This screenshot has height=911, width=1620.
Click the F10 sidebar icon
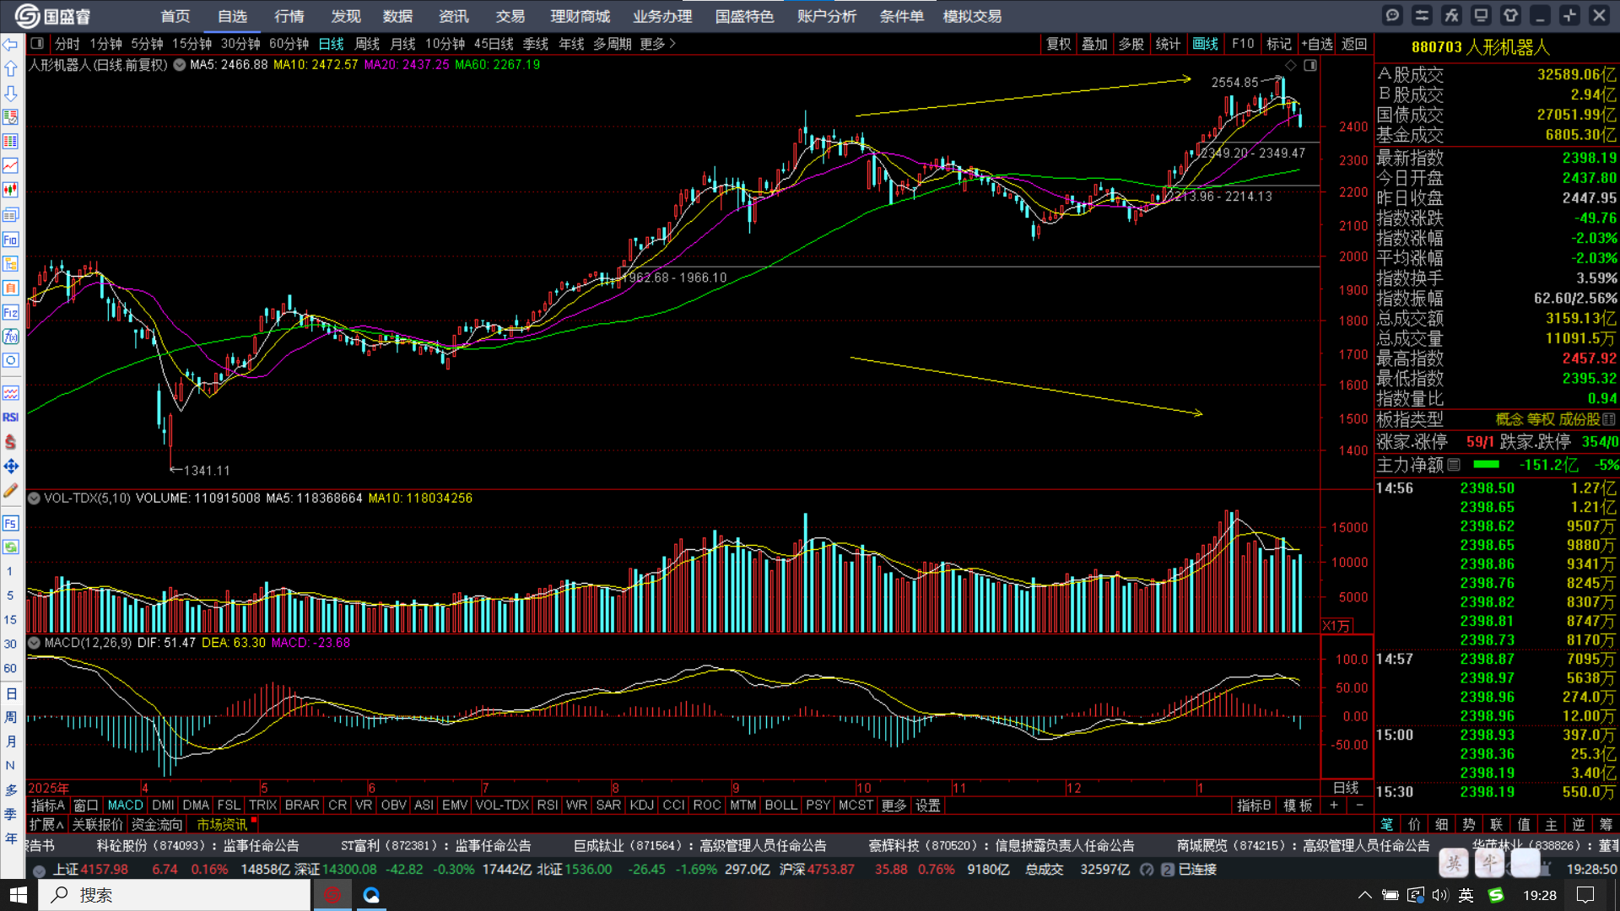click(10, 240)
